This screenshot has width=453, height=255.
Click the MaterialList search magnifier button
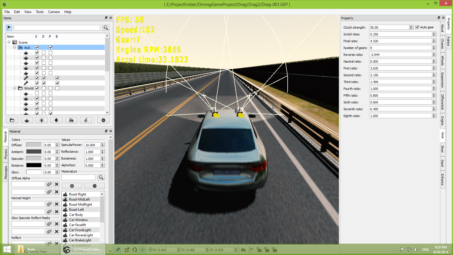101,177
